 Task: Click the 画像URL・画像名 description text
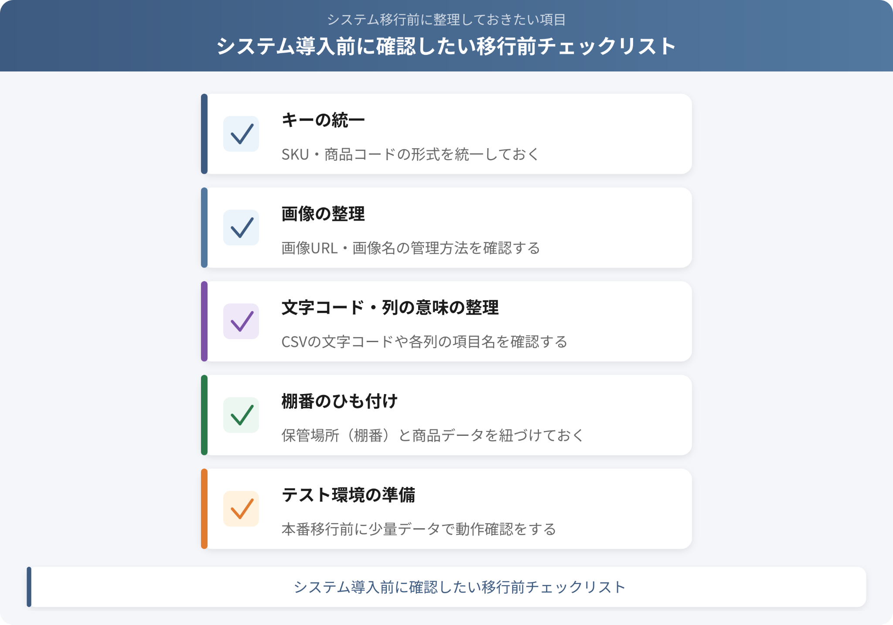click(x=411, y=248)
